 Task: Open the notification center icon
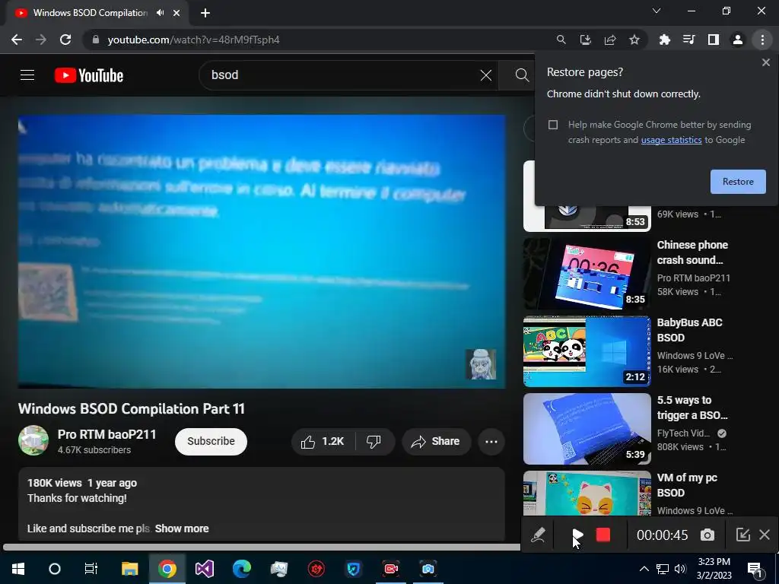[x=755, y=570]
